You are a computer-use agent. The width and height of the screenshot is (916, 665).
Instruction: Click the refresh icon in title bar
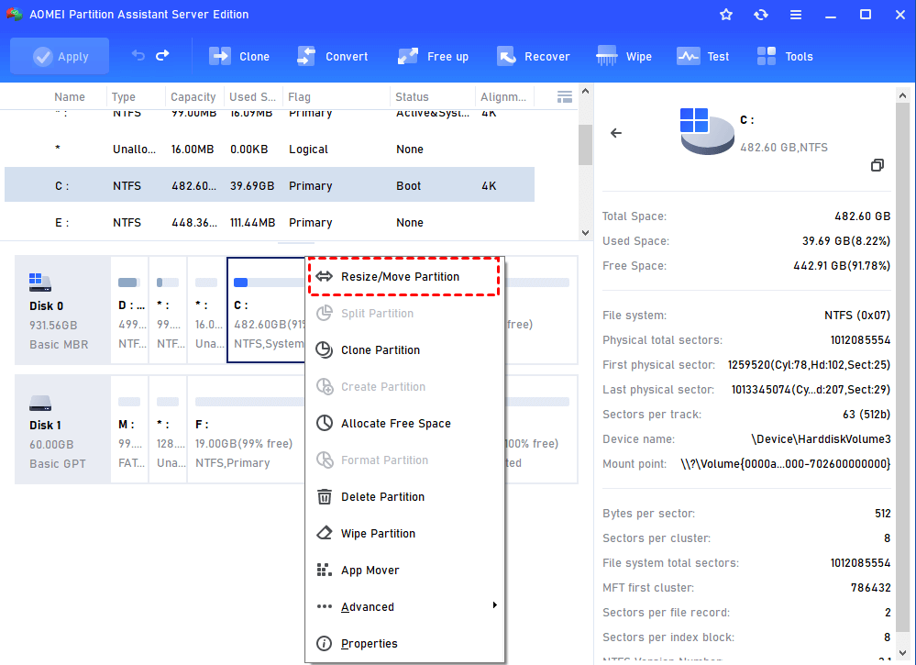tap(761, 15)
